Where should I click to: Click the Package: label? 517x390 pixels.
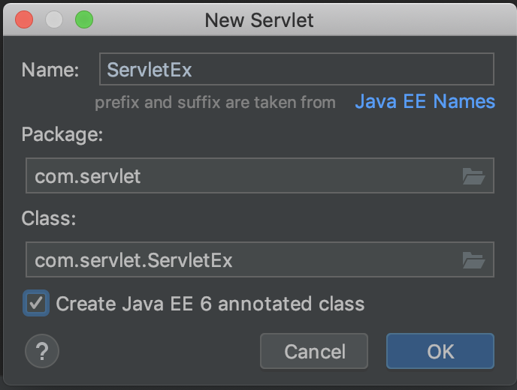pos(62,134)
